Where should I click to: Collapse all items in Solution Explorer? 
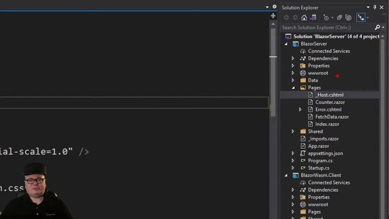(x=339, y=18)
